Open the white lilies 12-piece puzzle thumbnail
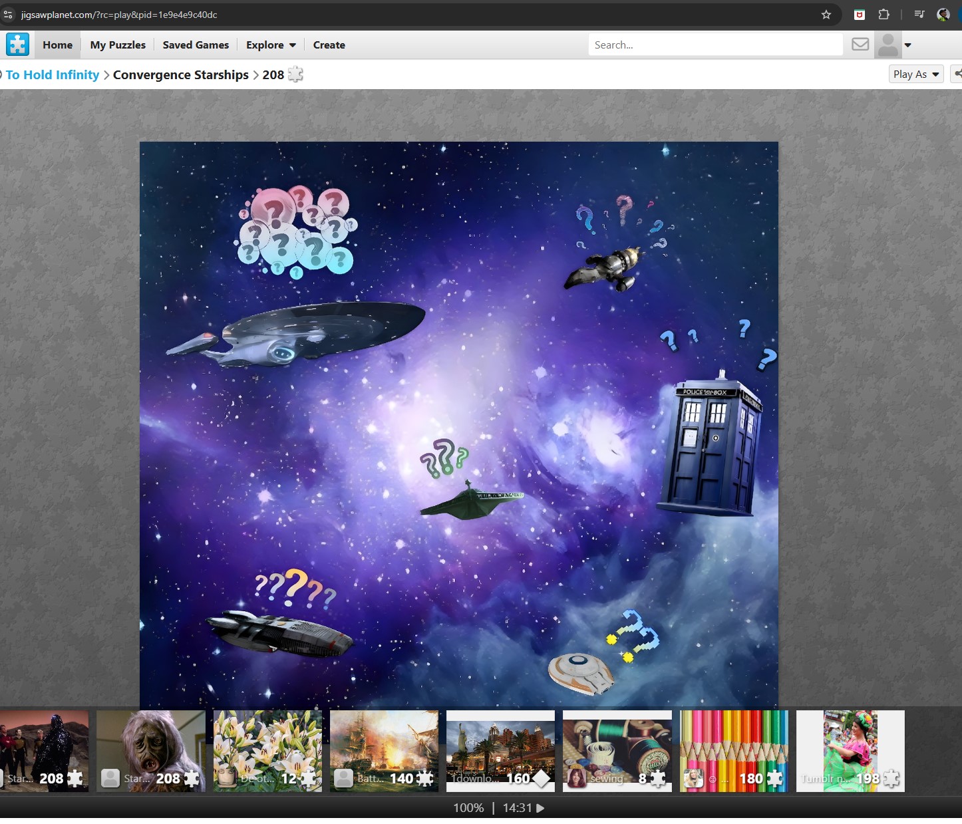 pyautogui.click(x=267, y=751)
